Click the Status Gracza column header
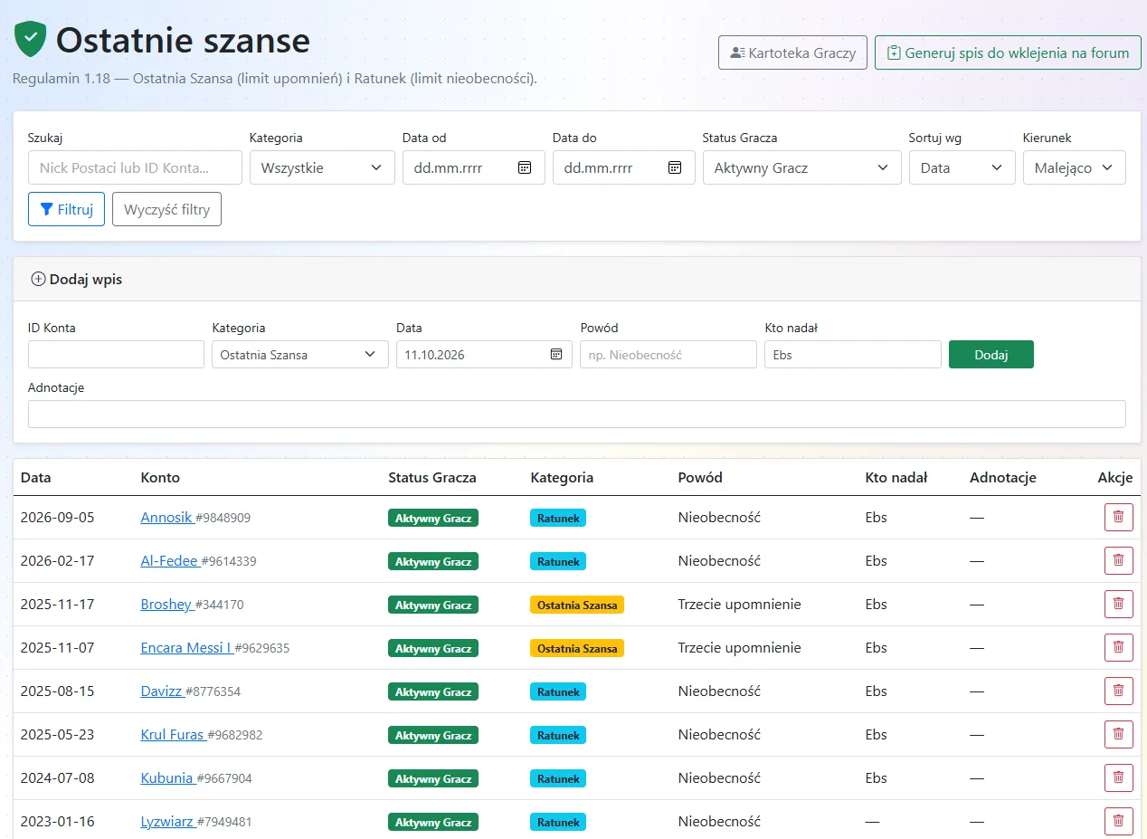The width and height of the screenshot is (1147, 839). pyautogui.click(x=432, y=477)
